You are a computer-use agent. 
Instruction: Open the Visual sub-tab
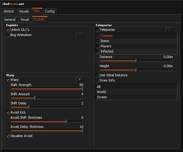[25, 20]
